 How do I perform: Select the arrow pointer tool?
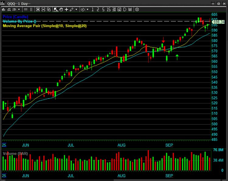56,9
